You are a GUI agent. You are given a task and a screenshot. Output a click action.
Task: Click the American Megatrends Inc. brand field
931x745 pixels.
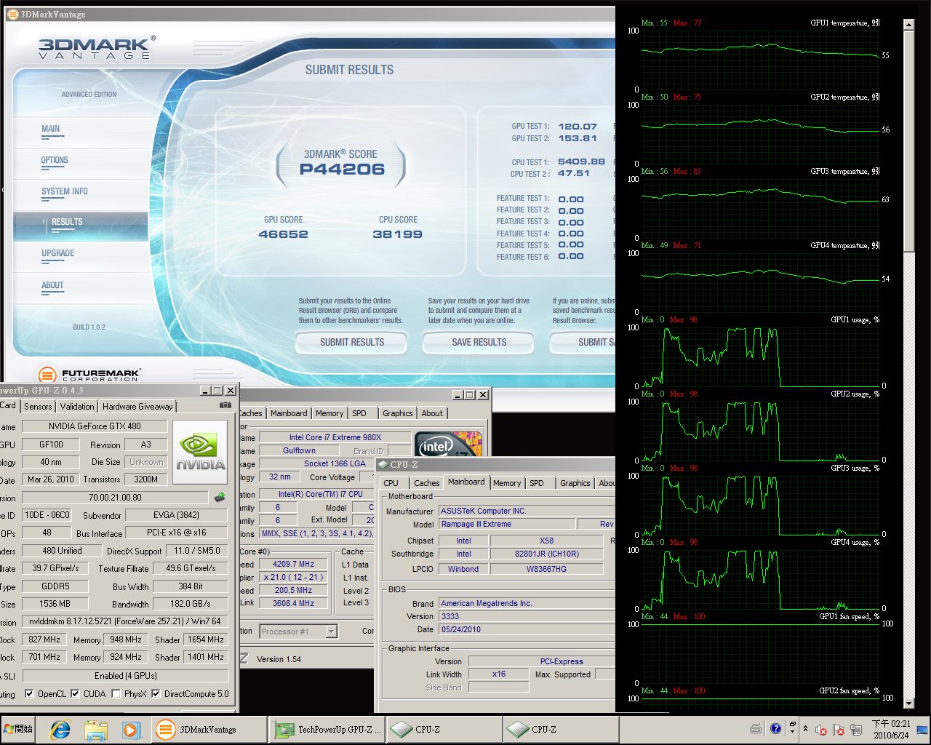(x=527, y=603)
